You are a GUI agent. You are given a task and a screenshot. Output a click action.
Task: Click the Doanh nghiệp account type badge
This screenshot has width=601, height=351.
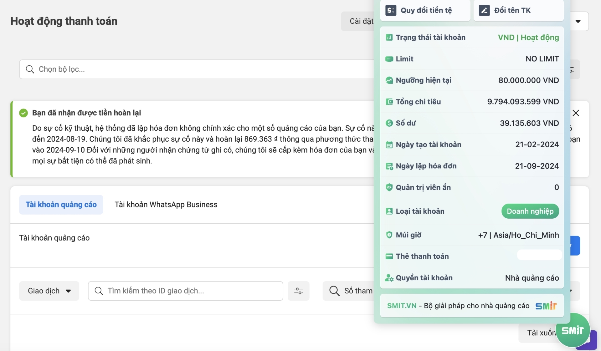pyautogui.click(x=530, y=211)
